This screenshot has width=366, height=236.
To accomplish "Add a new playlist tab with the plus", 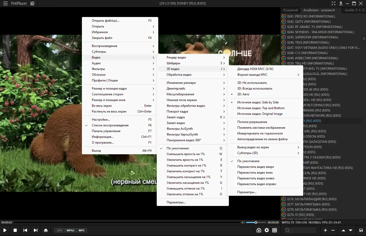I will pyautogui.click(x=360, y=10).
